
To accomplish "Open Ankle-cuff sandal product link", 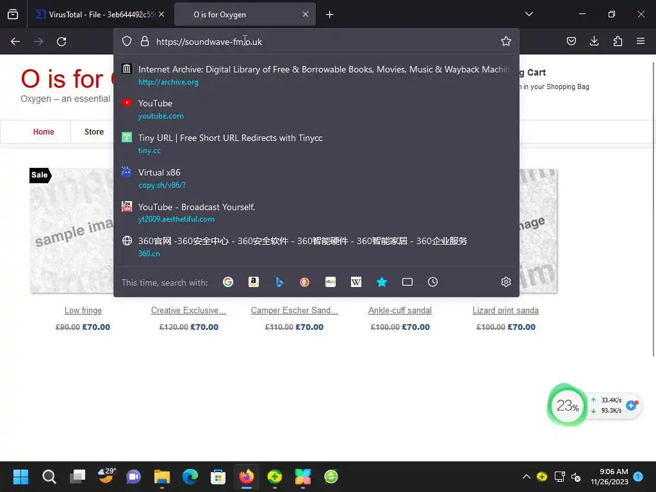I will coord(400,311).
